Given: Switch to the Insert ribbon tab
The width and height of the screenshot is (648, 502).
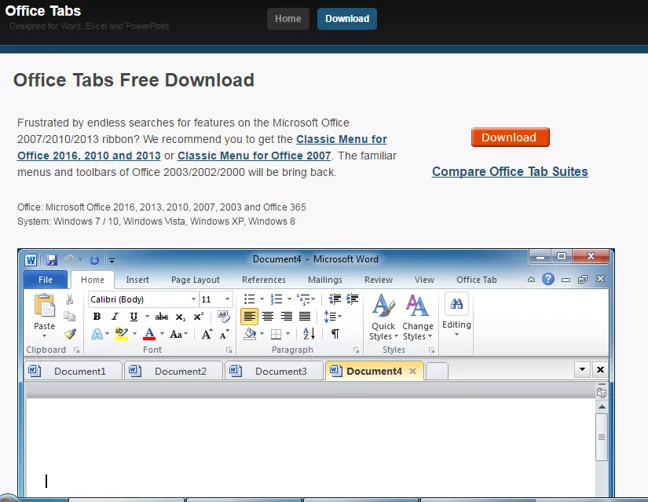Looking at the screenshot, I should (x=137, y=280).
